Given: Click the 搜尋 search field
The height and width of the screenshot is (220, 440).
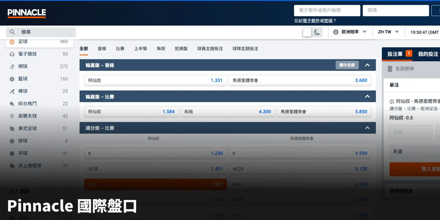Looking at the screenshot, I should tap(41, 32).
